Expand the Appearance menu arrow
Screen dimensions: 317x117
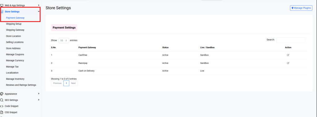click(x=39, y=94)
